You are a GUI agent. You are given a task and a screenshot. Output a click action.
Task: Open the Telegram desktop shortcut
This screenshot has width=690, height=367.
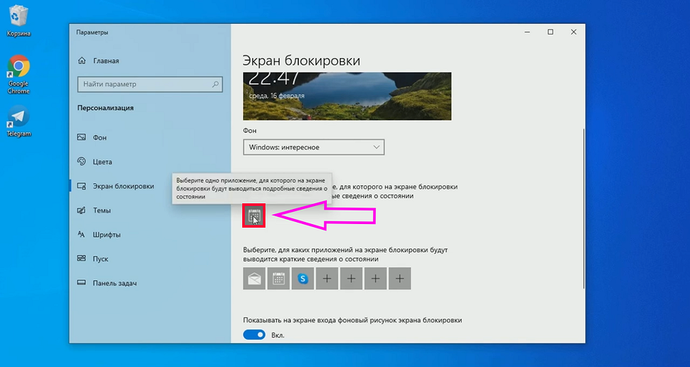(19, 121)
